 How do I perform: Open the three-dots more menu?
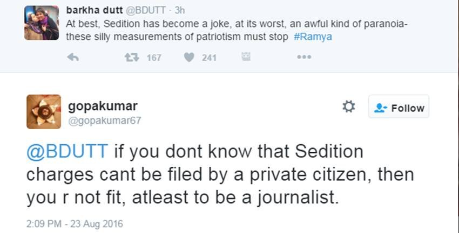coord(304,57)
